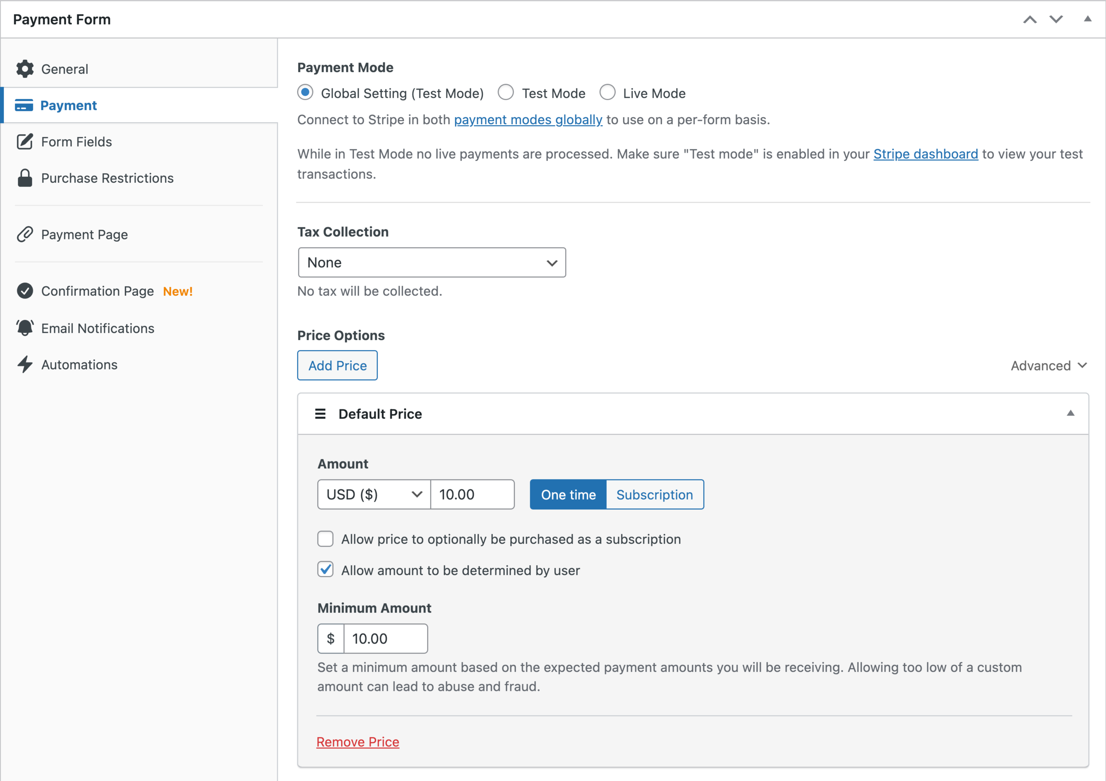Collapse the Default Price panel
Image resolution: width=1106 pixels, height=781 pixels.
click(1070, 413)
